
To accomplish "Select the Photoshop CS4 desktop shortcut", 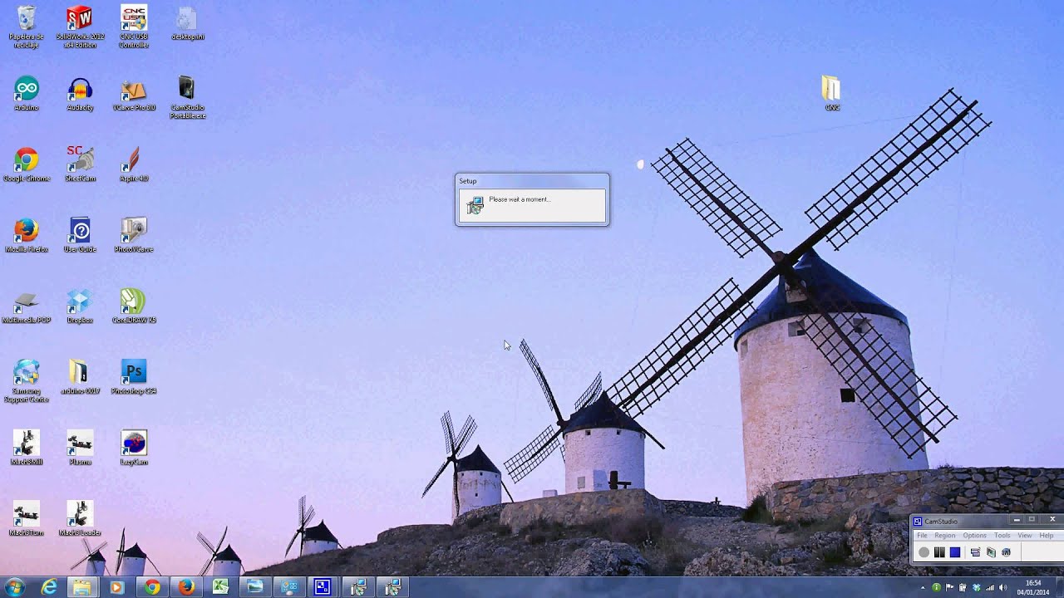I will (x=134, y=377).
